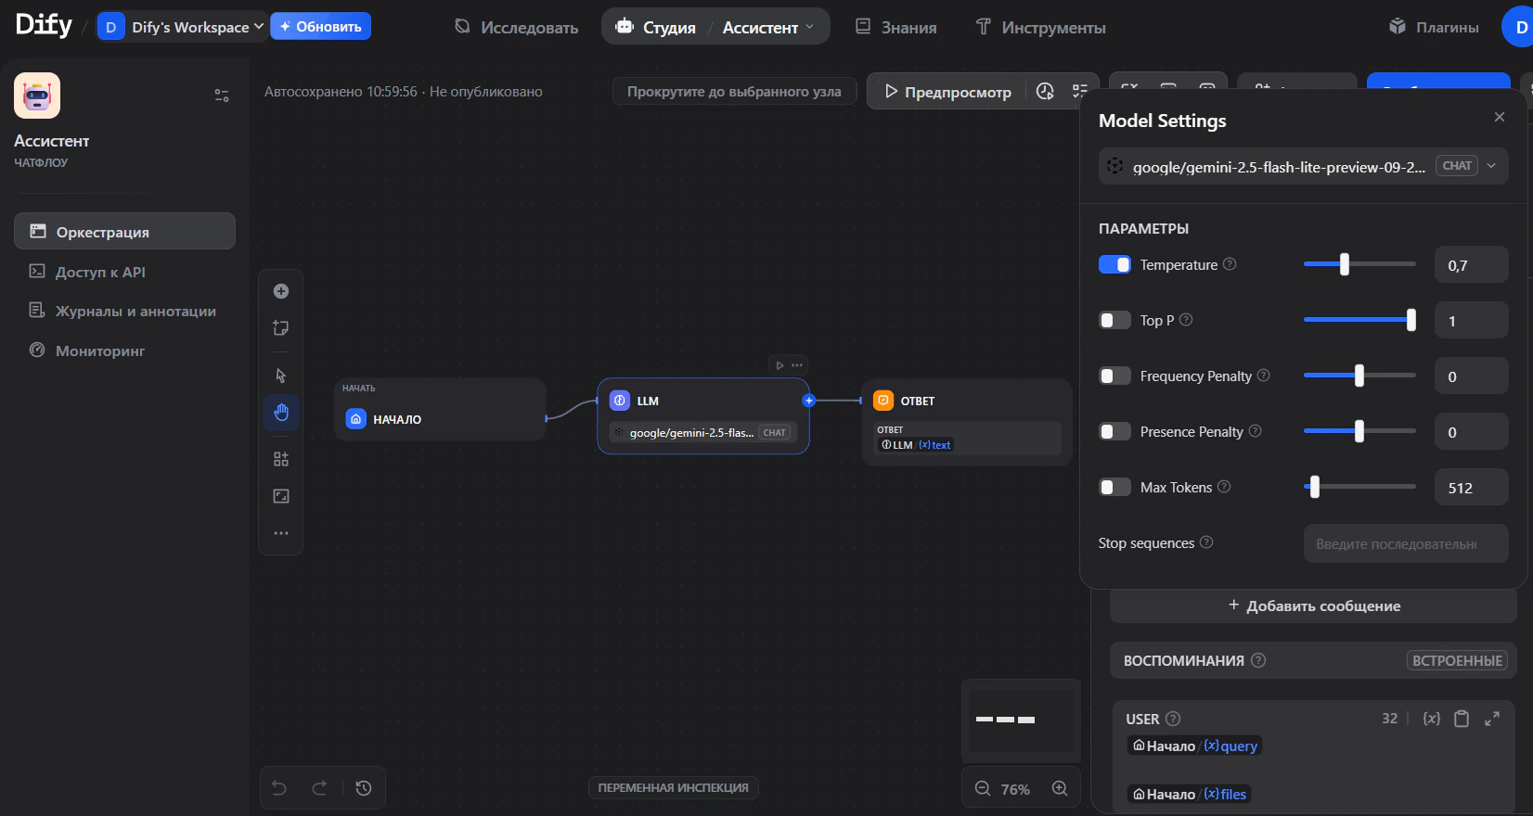Expand the Ассистент app dropdown

point(768,27)
